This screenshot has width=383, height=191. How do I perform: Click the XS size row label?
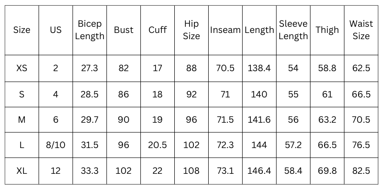click(x=22, y=68)
